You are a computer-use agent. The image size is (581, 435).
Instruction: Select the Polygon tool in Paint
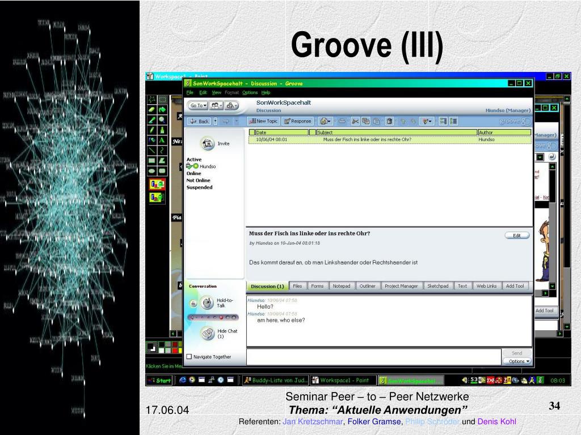[x=162, y=160]
